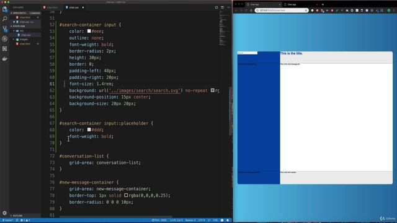
Task: Click the browser Home button
Action: (251, 11)
